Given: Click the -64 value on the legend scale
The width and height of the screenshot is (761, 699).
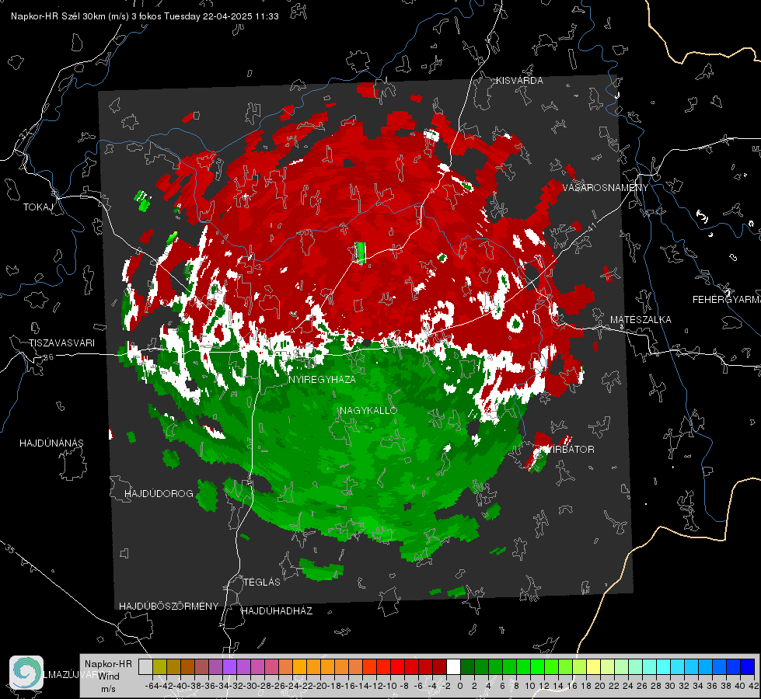Looking at the screenshot, I should [x=152, y=686].
